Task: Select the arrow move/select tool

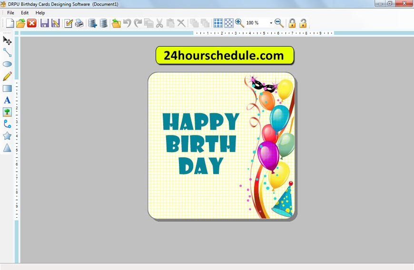Action: point(7,40)
